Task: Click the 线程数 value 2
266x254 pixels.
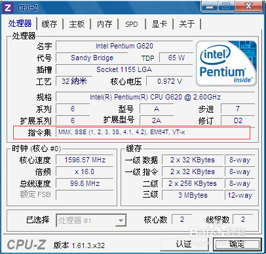Action: click(243, 219)
